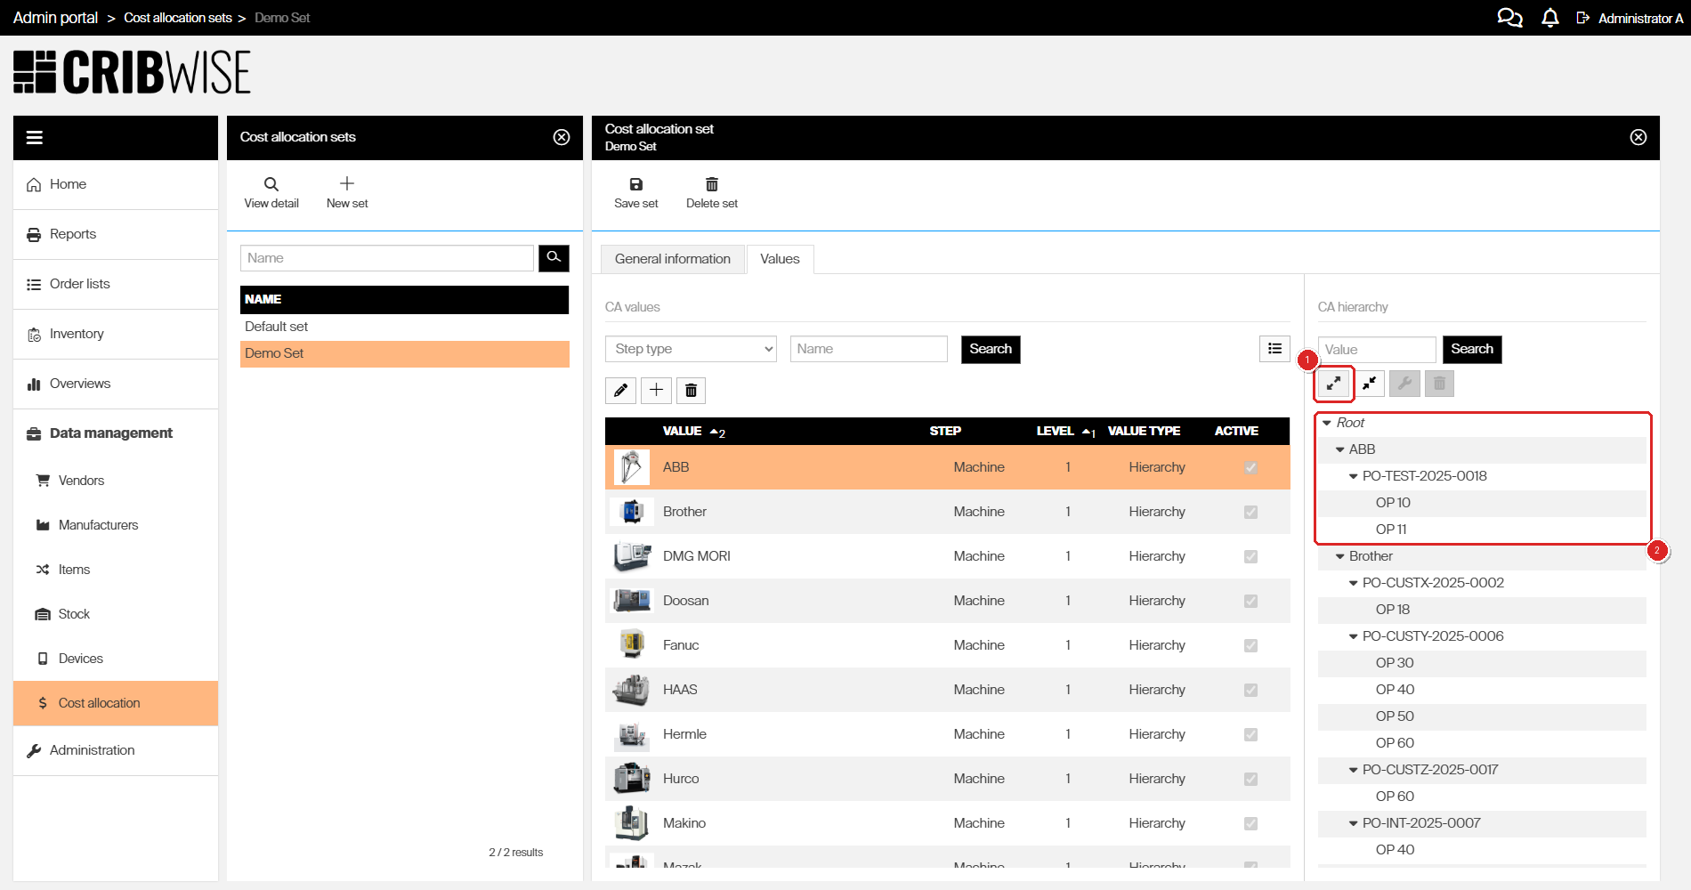
Task: Collapse the PO-INT-2025-0007 node
Action: [1354, 823]
